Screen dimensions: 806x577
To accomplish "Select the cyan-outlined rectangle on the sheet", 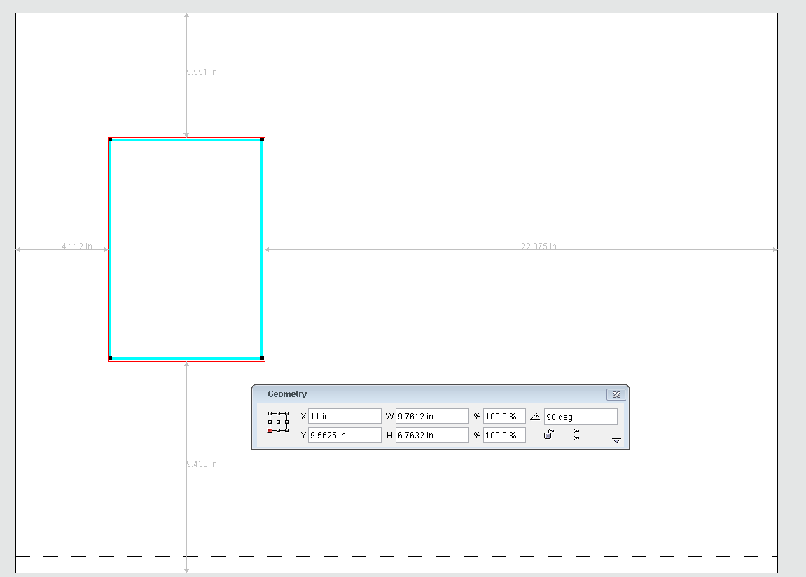I will coord(186,249).
